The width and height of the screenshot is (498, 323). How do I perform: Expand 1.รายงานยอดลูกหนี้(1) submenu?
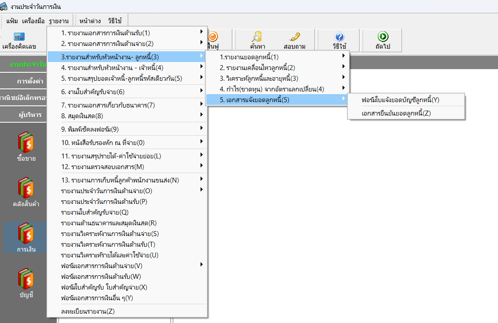(249, 57)
